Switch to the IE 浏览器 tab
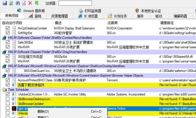Image resolution: width=196 pixels, height=118 pixels. point(88,16)
